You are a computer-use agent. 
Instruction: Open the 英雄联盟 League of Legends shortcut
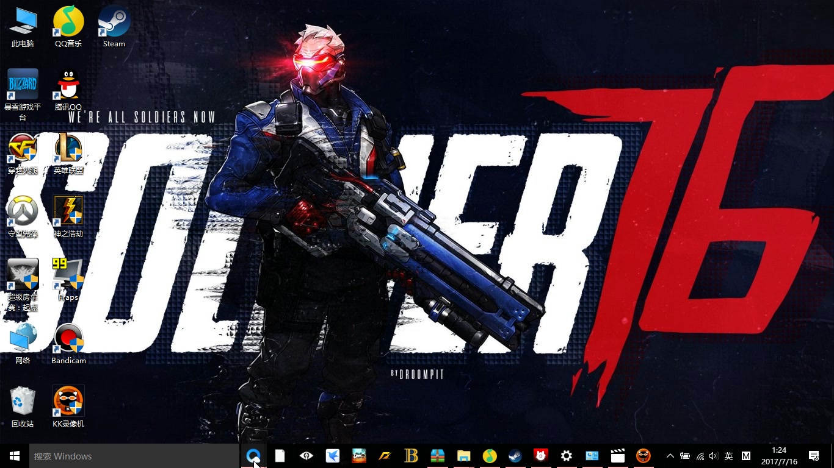point(68,154)
